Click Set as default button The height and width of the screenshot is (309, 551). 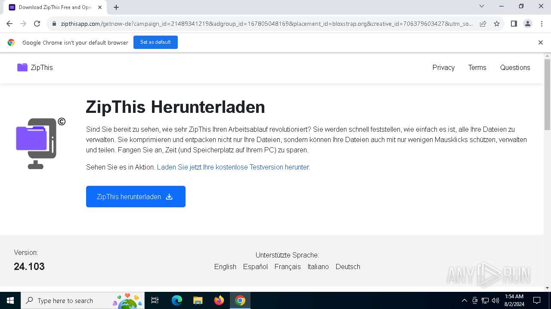point(155,42)
